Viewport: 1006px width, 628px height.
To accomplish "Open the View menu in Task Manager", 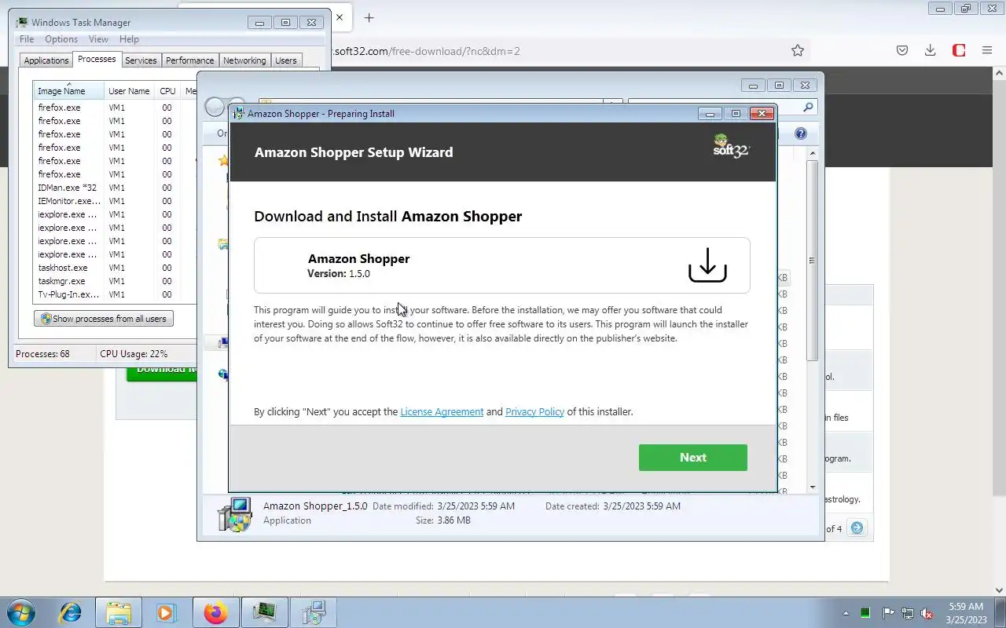I will click(98, 39).
